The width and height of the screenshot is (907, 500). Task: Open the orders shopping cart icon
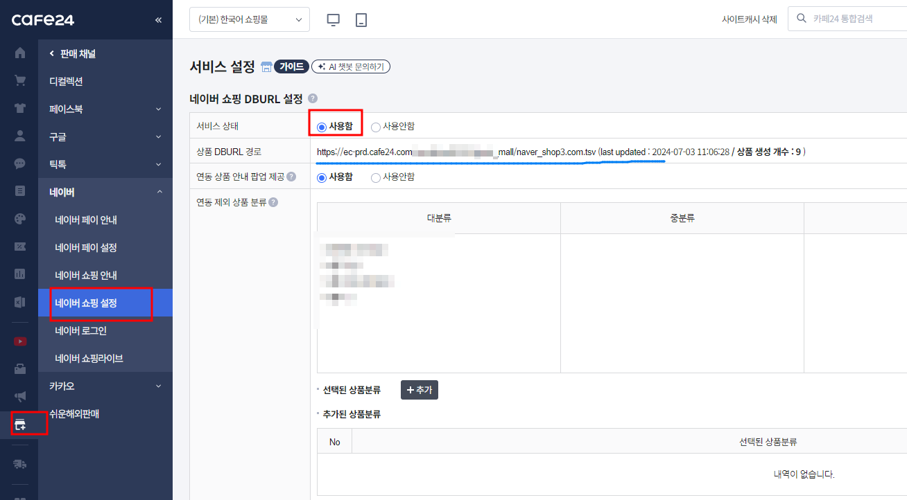pos(20,80)
